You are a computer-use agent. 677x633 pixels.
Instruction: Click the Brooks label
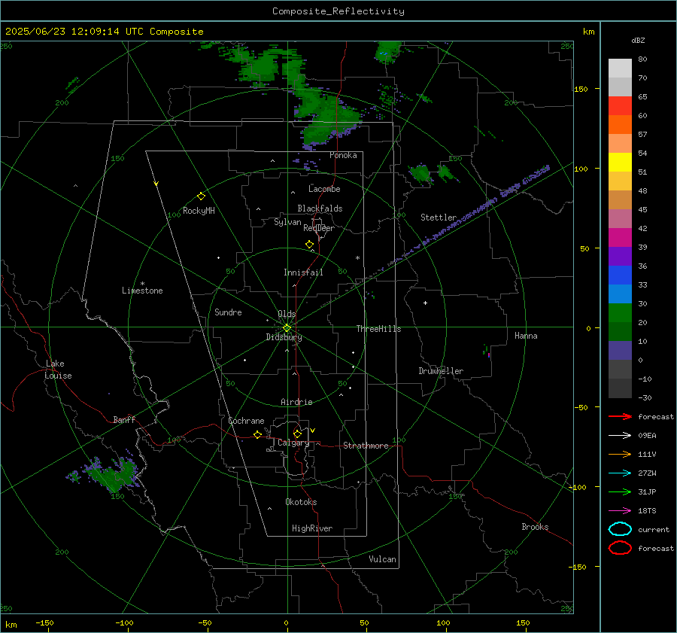pos(535,527)
